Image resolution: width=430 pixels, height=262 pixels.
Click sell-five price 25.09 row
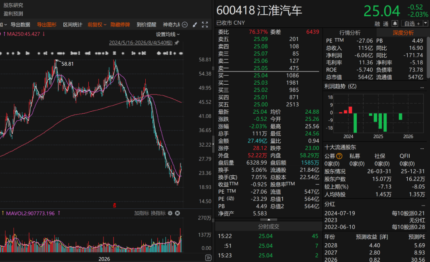[x=268, y=39]
